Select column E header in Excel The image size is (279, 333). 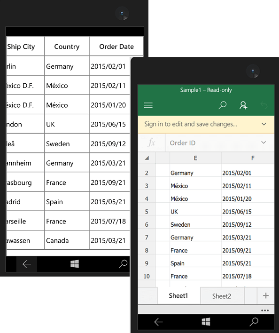pyautogui.click(x=195, y=158)
